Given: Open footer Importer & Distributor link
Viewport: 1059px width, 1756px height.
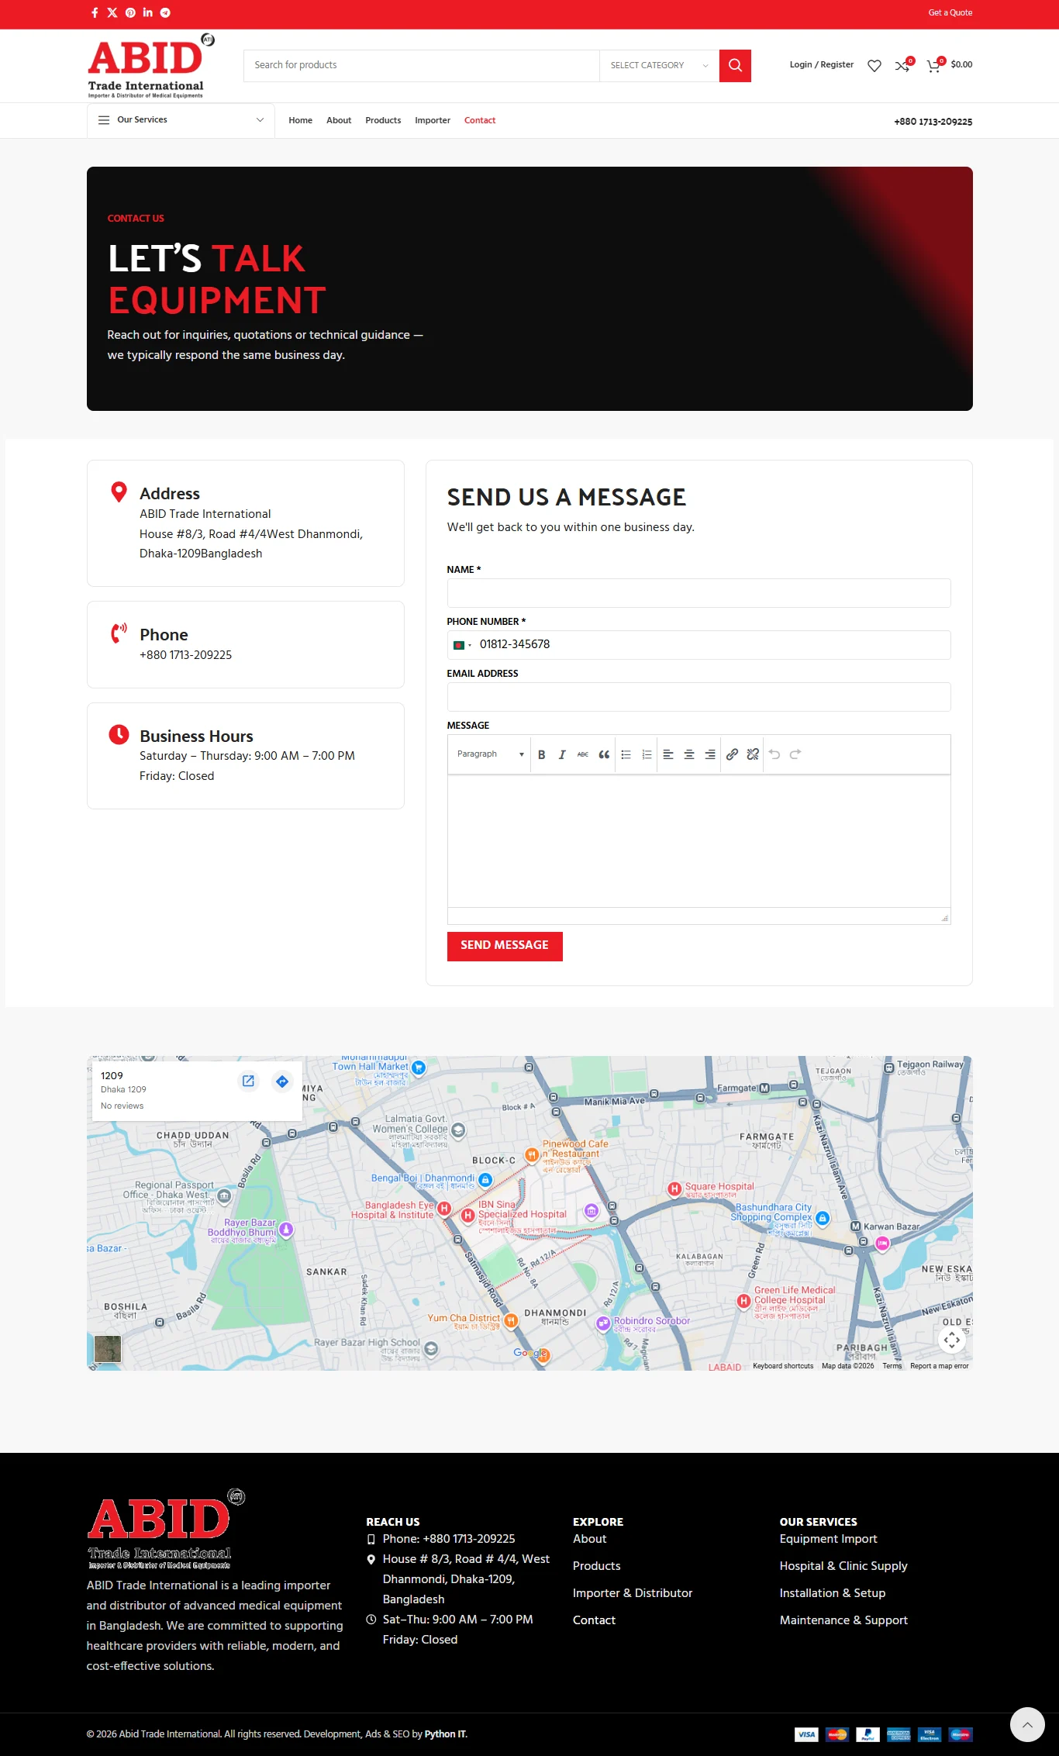Looking at the screenshot, I should click(x=633, y=1593).
